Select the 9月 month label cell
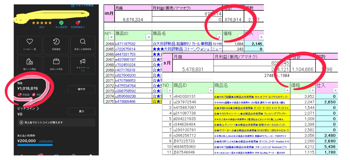This screenshot has height=160, width=350. pos(167,63)
